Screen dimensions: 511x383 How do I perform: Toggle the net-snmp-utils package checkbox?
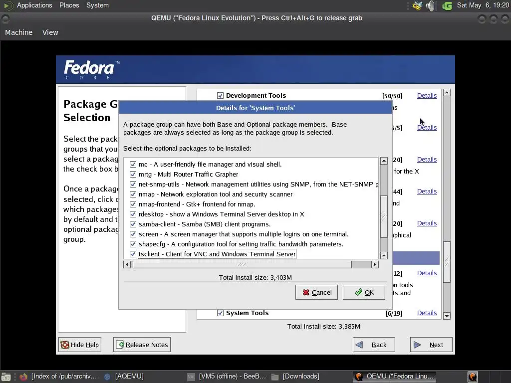point(133,185)
